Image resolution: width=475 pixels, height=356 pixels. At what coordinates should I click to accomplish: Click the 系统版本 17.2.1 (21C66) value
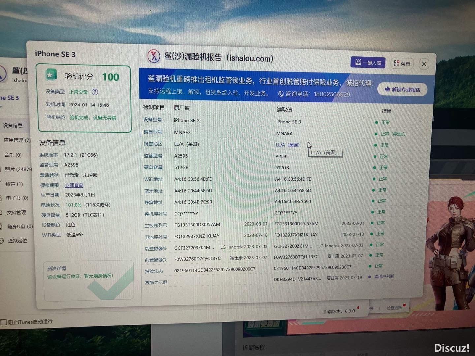[x=81, y=155]
